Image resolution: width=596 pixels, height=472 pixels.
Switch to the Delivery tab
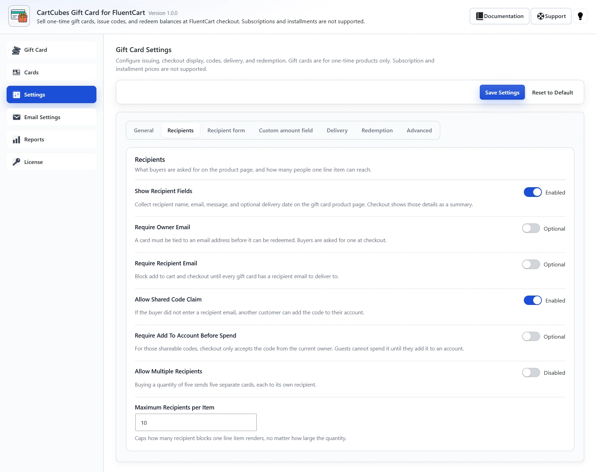[337, 130]
